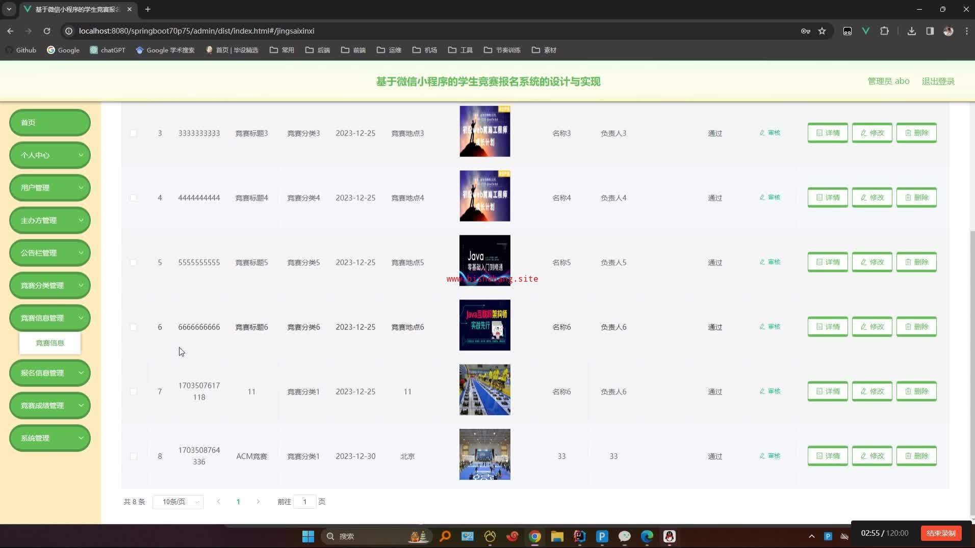Click the 结束录制 button
This screenshot has width=975, height=548.
pos(941,533)
